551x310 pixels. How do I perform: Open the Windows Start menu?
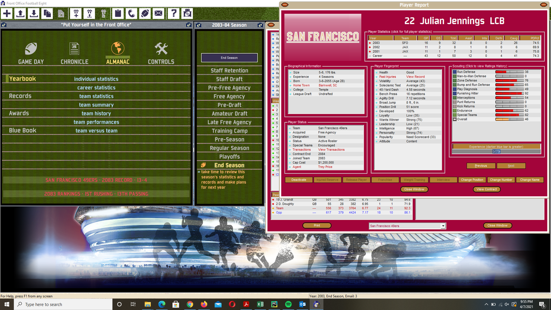(x=7, y=304)
